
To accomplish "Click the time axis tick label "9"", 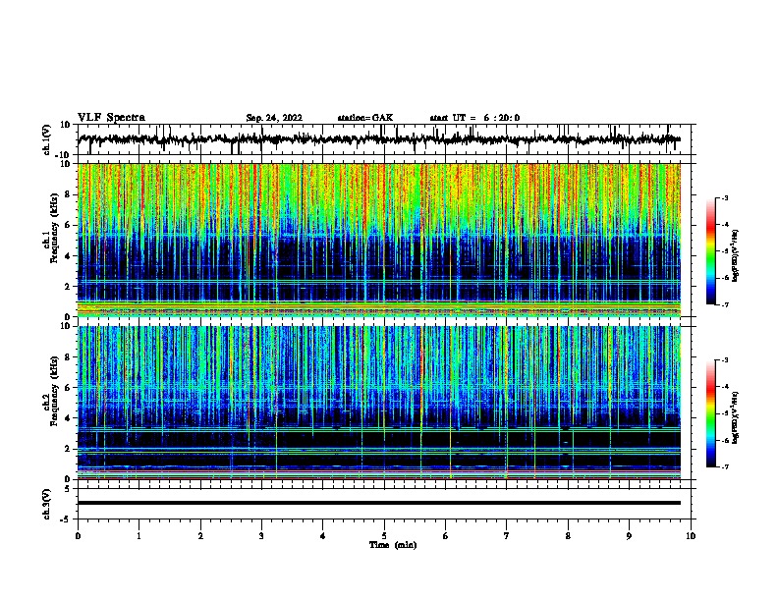I will point(629,536).
